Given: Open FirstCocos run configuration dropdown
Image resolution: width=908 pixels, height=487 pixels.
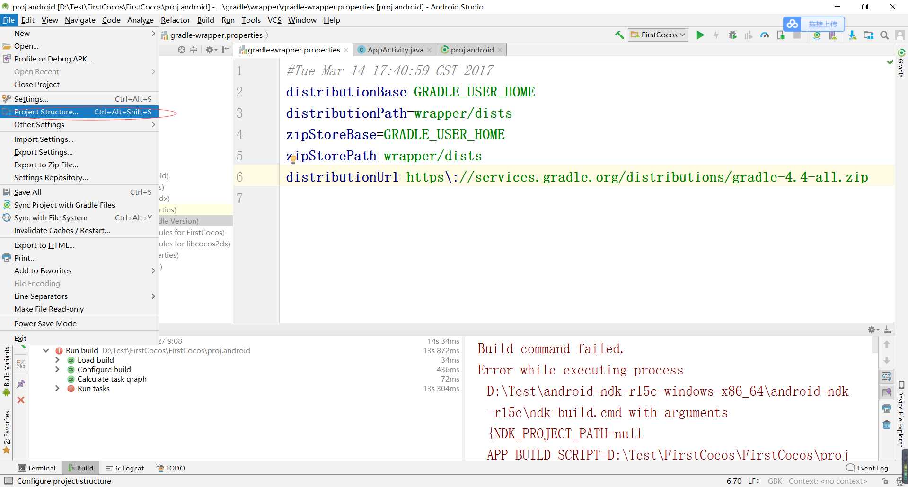Looking at the screenshot, I should tap(658, 35).
